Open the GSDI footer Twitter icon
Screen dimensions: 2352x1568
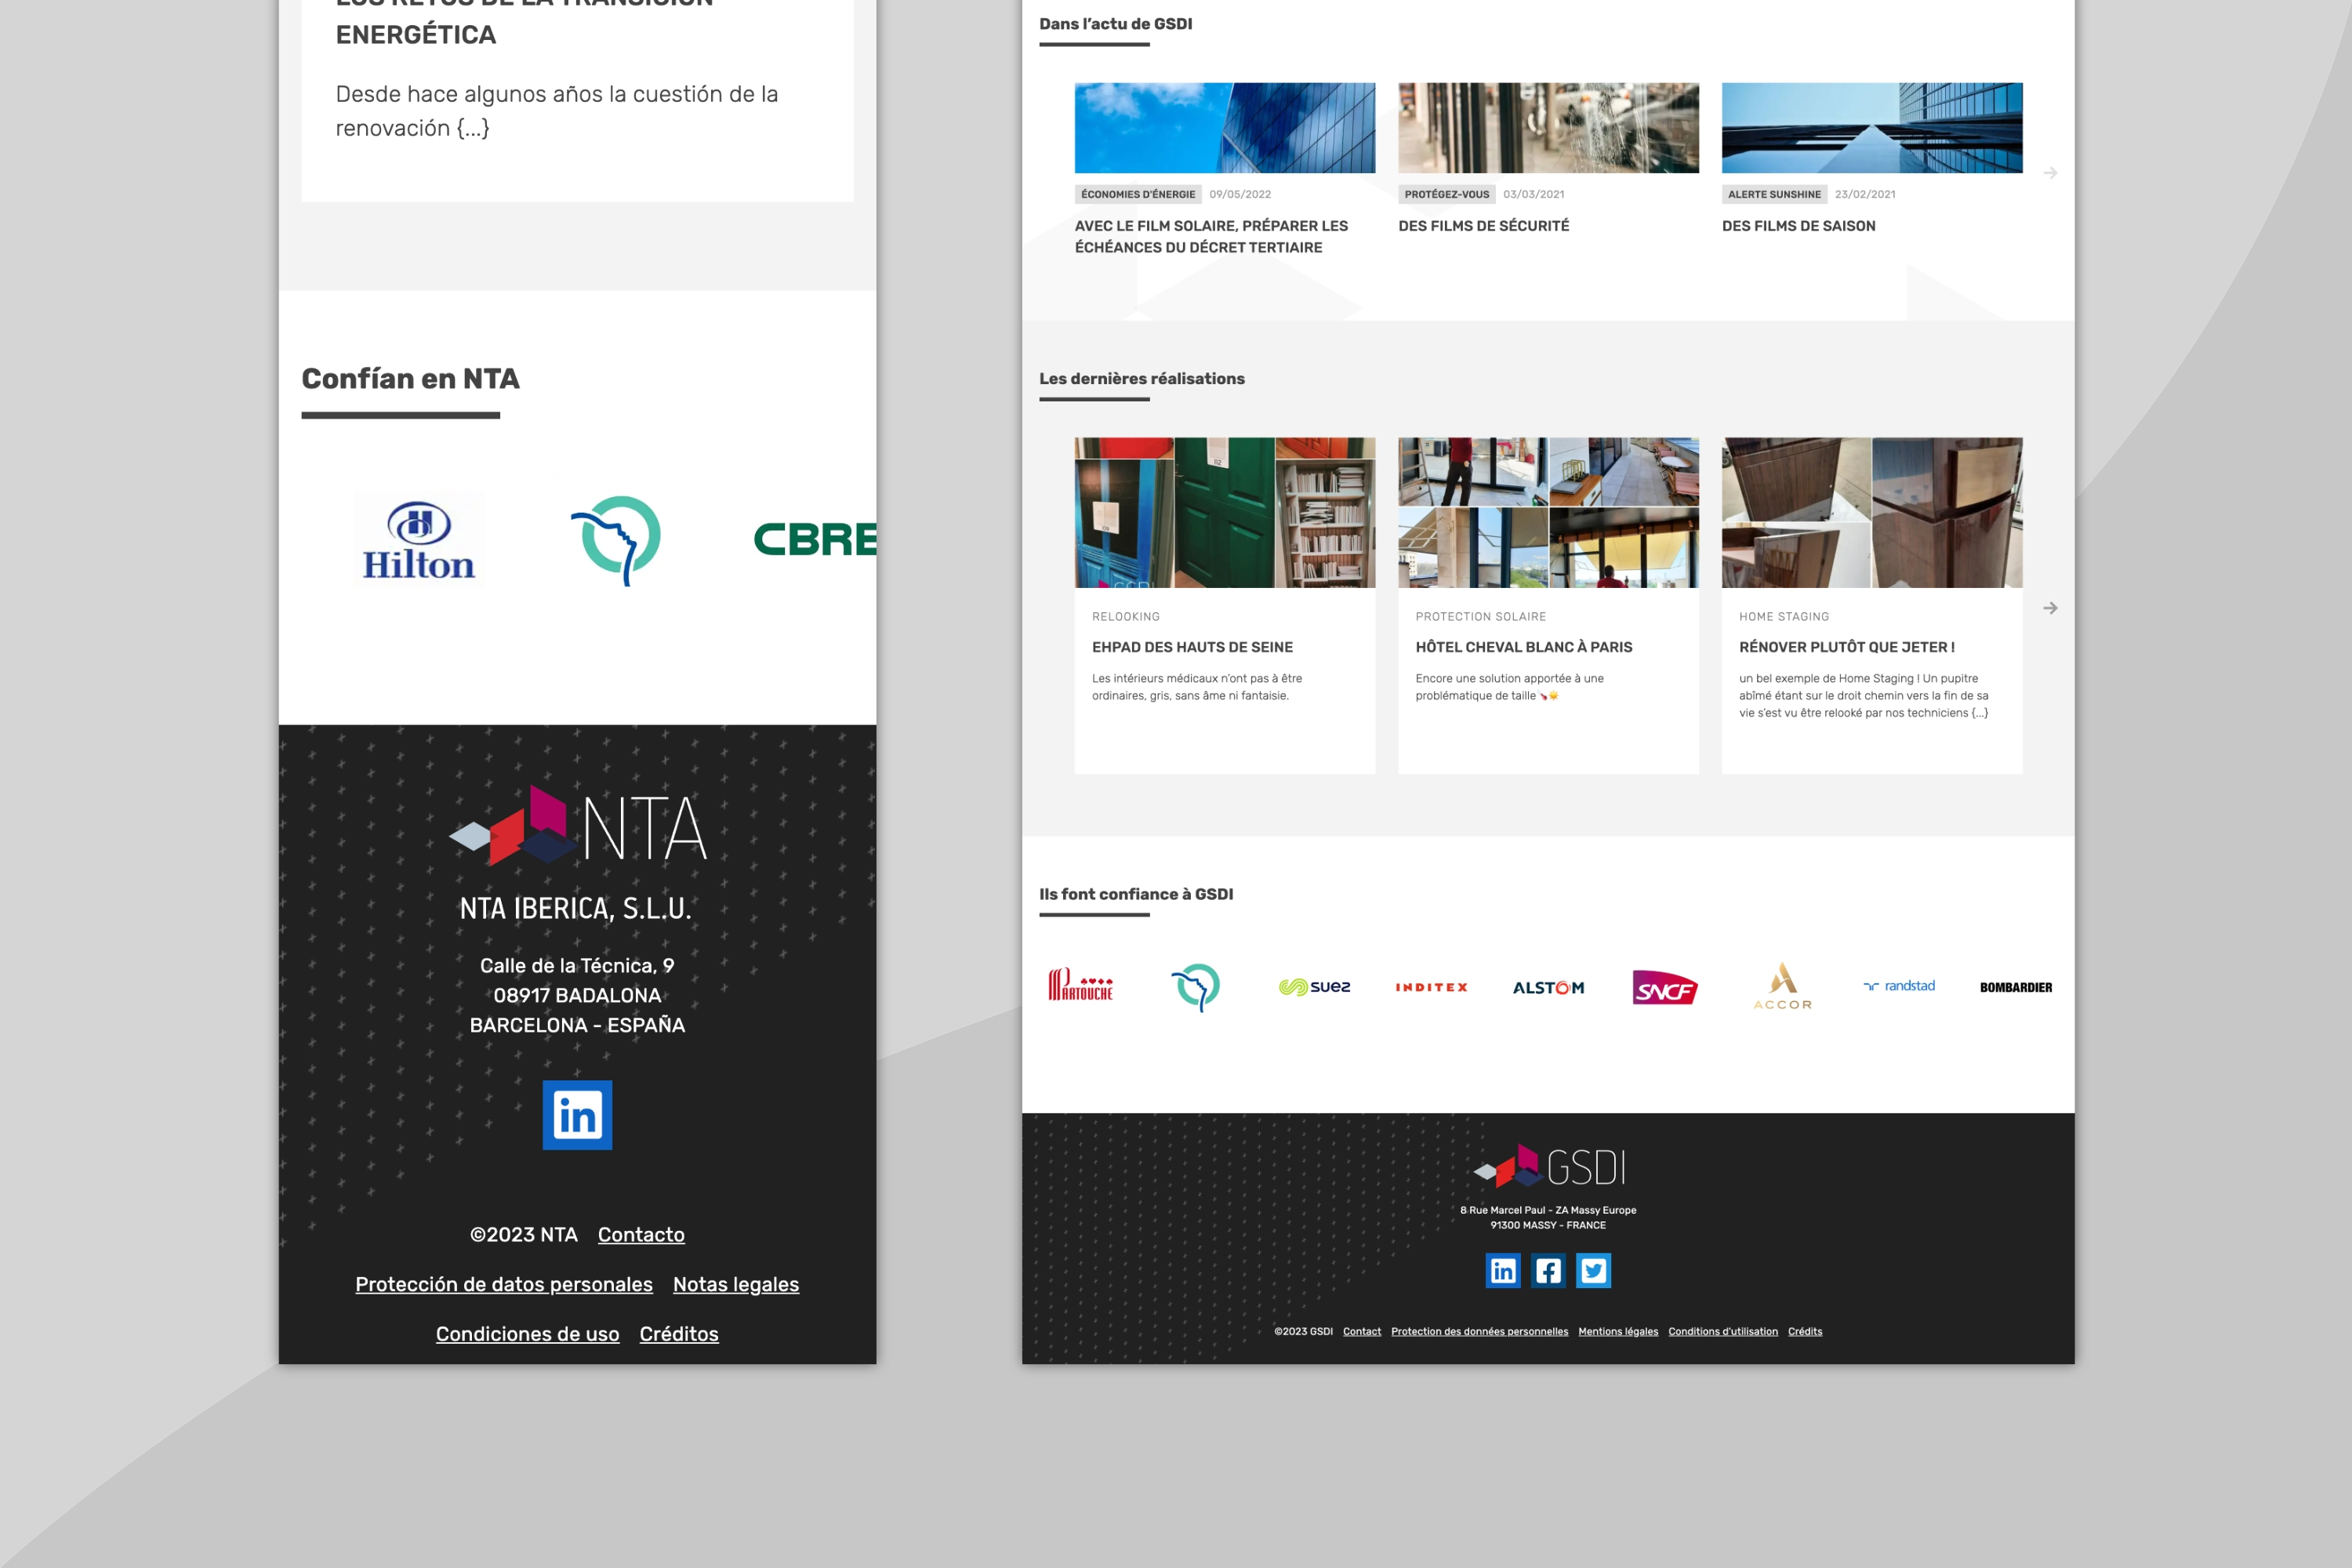pos(1593,1270)
